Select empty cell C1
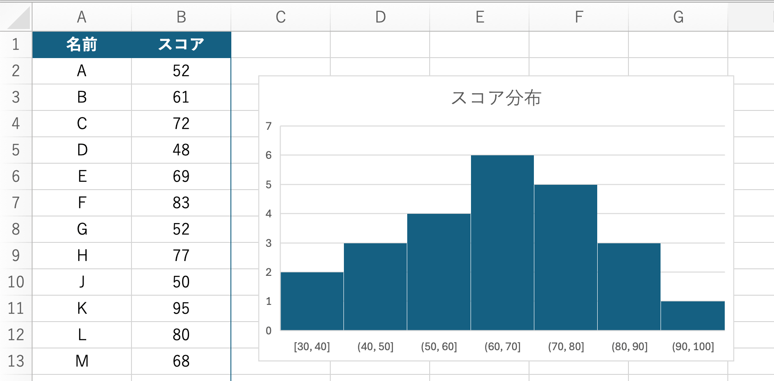Screen dimensions: 774x381 (281, 44)
